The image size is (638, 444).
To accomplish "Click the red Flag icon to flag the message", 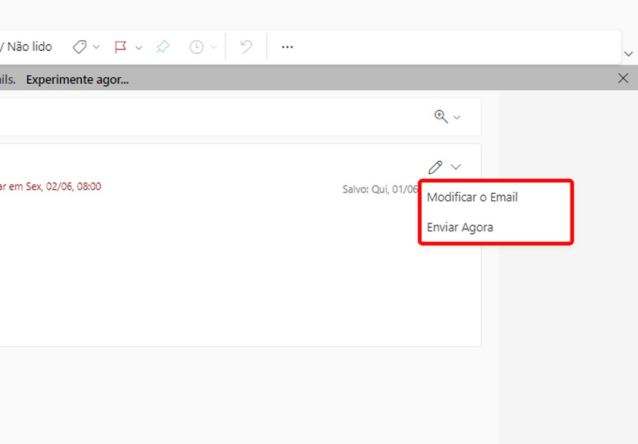I will coord(121,46).
